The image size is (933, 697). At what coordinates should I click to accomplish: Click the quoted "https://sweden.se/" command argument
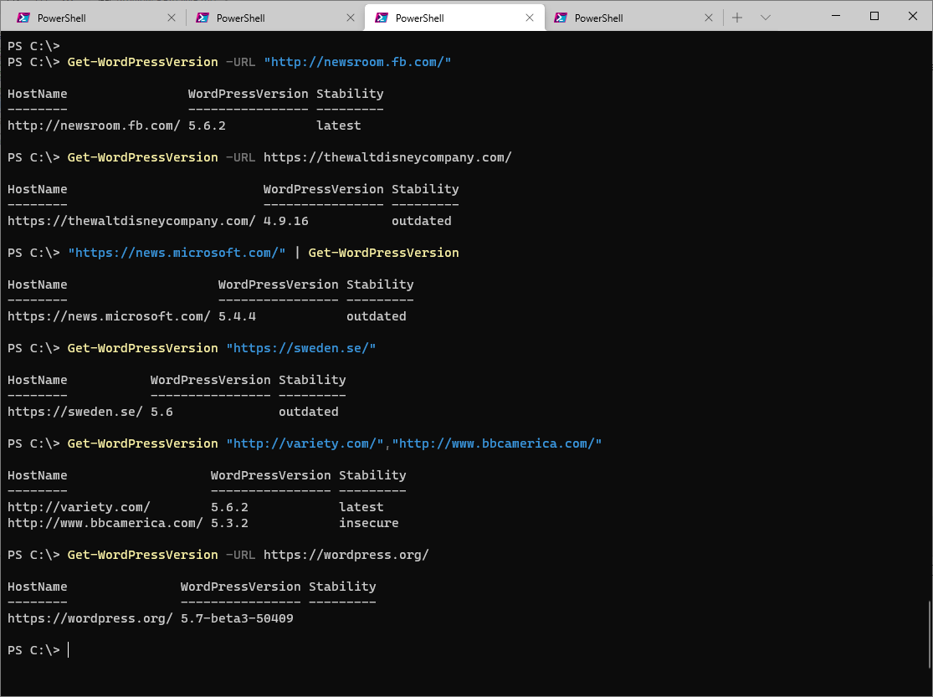tap(301, 348)
